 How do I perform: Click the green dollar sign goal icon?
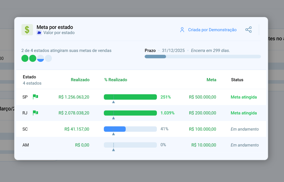pyautogui.click(x=27, y=30)
